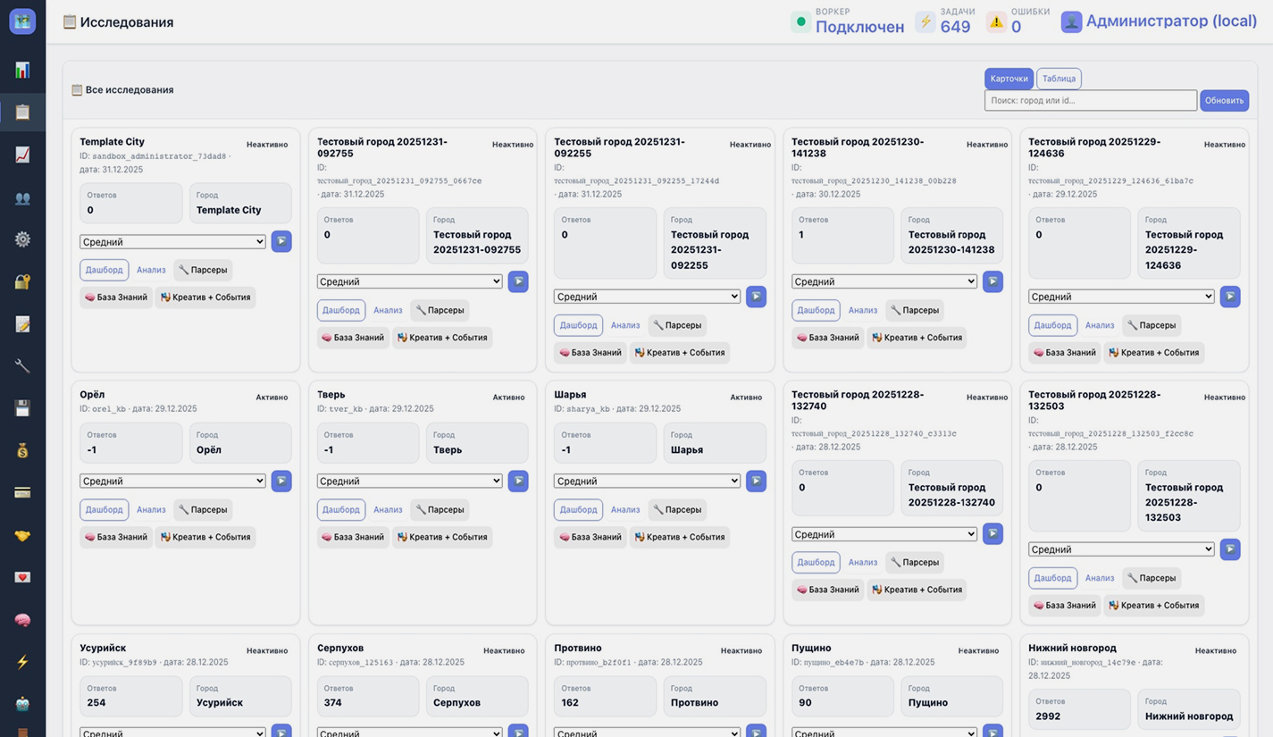Image resolution: width=1273 pixels, height=737 pixels.
Task: Expand the Средний dropdown on Шарья card
Action: tap(647, 481)
